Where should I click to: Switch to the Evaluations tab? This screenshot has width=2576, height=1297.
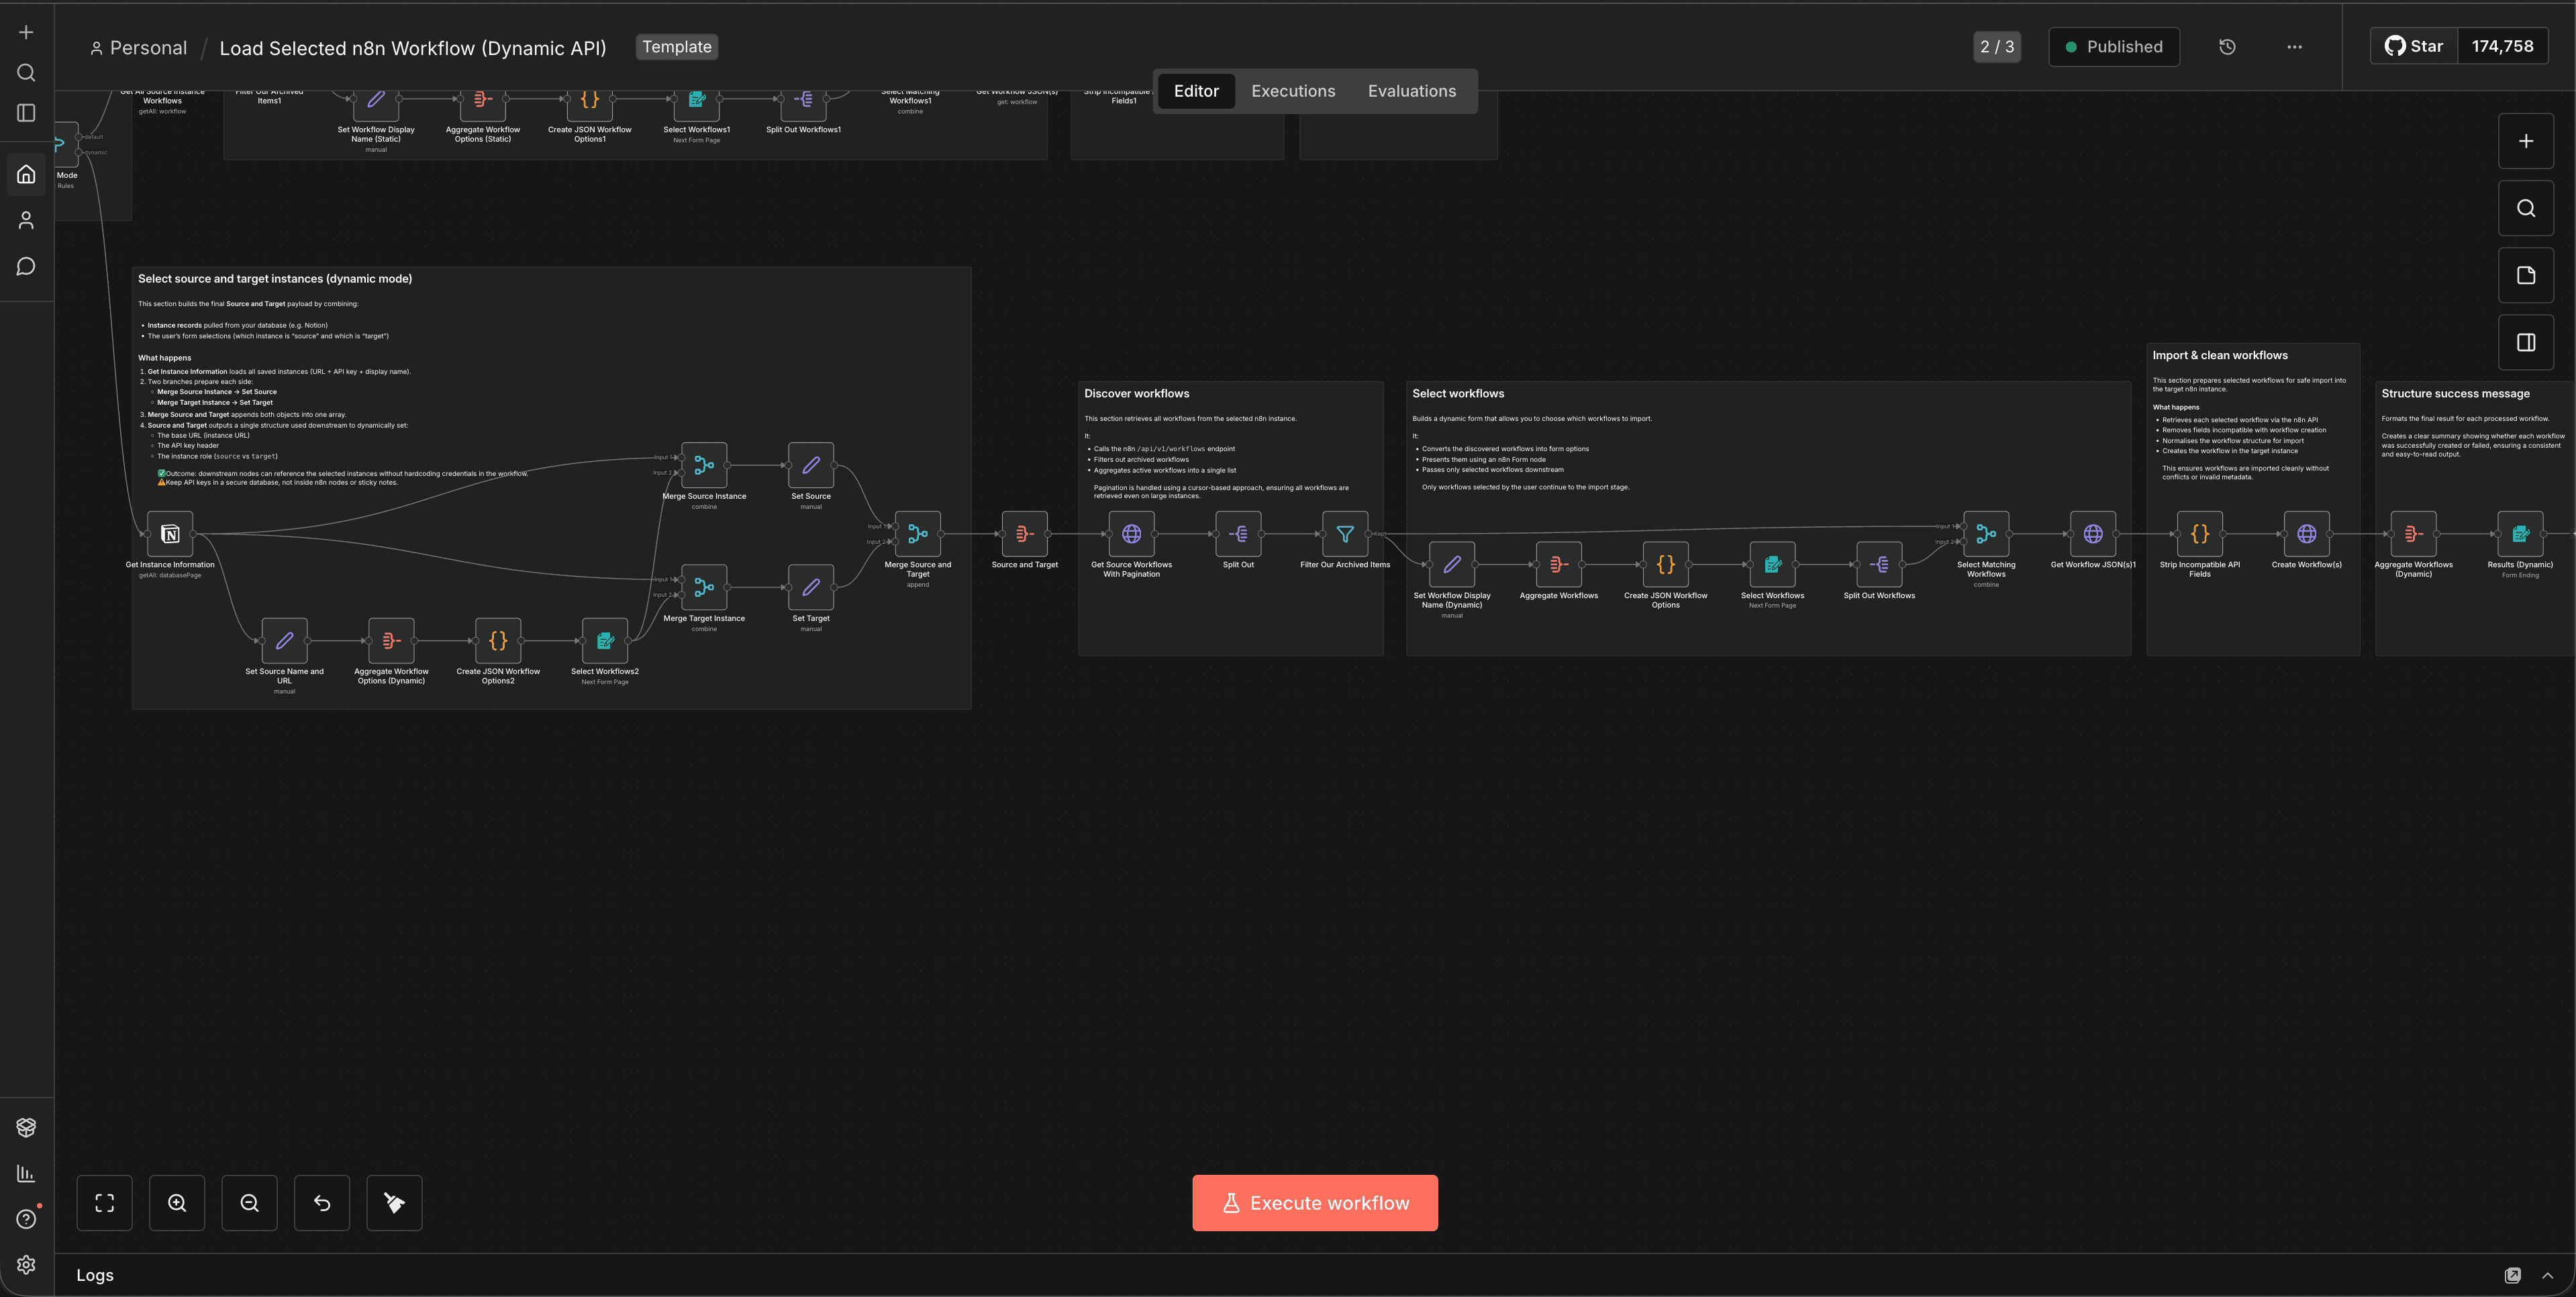(x=1411, y=90)
